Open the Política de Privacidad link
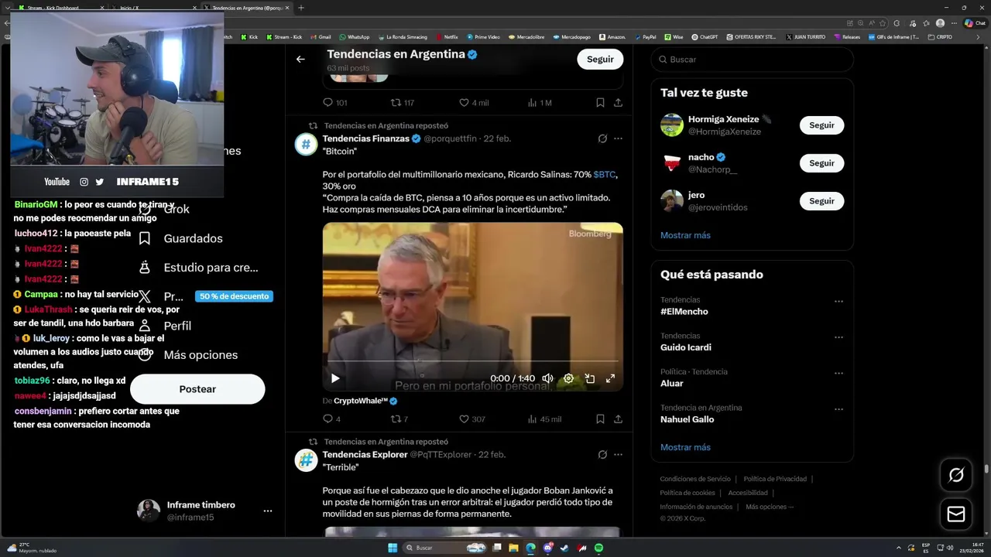 tap(775, 479)
